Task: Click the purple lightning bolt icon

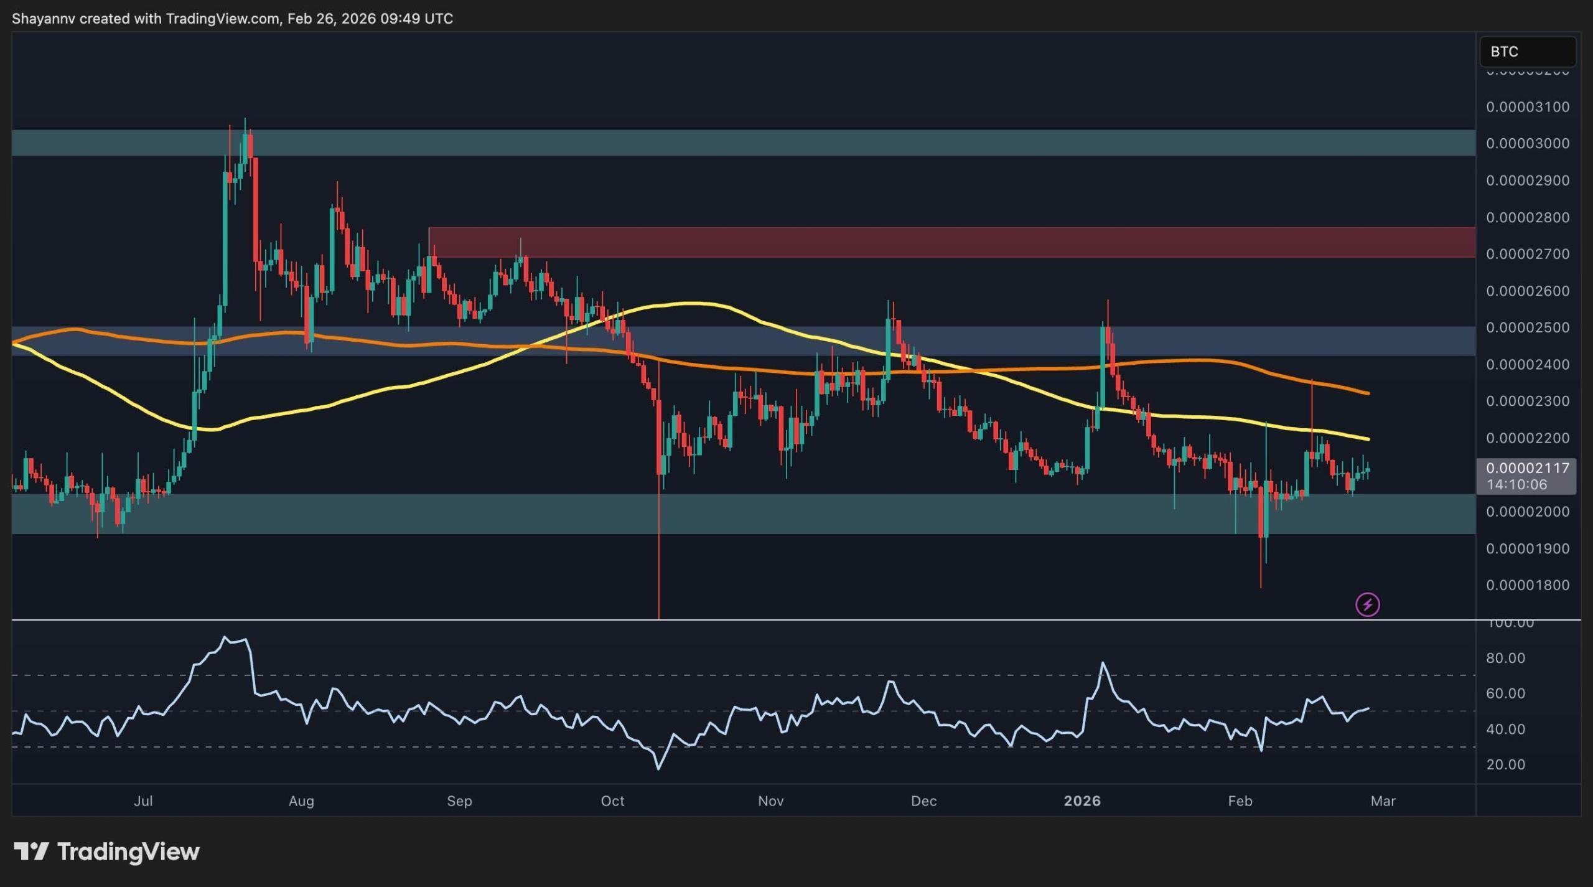Action: click(1366, 603)
